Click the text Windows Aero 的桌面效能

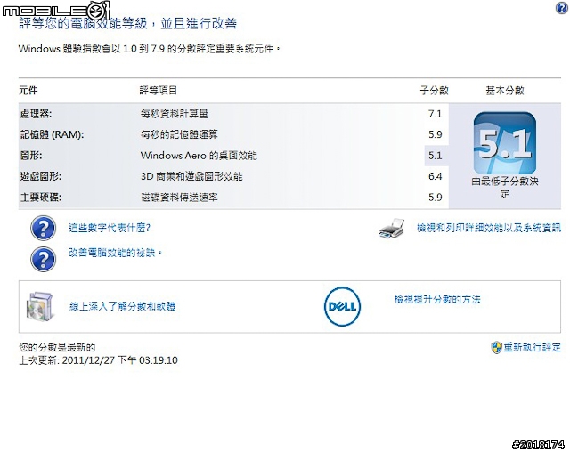pos(199,156)
